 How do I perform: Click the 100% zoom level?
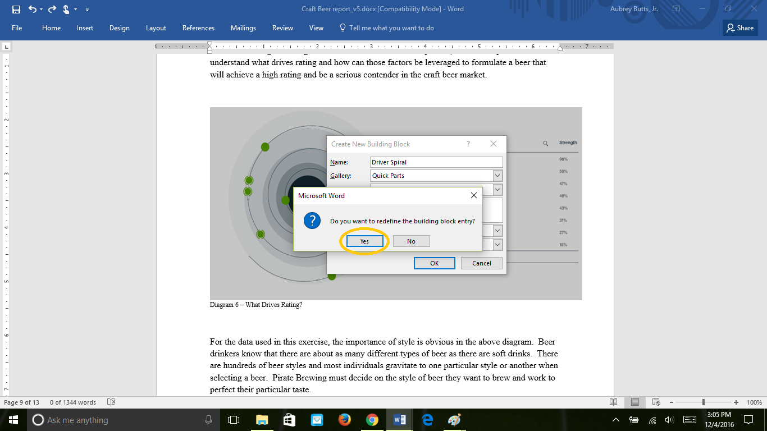(x=754, y=402)
